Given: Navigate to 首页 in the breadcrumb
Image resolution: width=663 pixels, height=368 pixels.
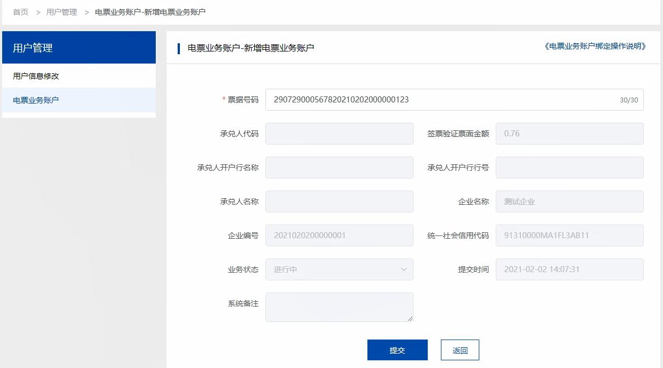Looking at the screenshot, I should (x=20, y=12).
